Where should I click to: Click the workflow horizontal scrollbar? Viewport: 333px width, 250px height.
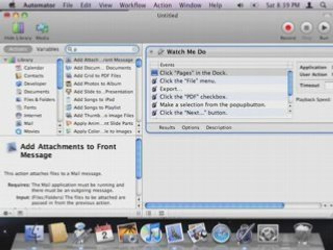(x=214, y=205)
